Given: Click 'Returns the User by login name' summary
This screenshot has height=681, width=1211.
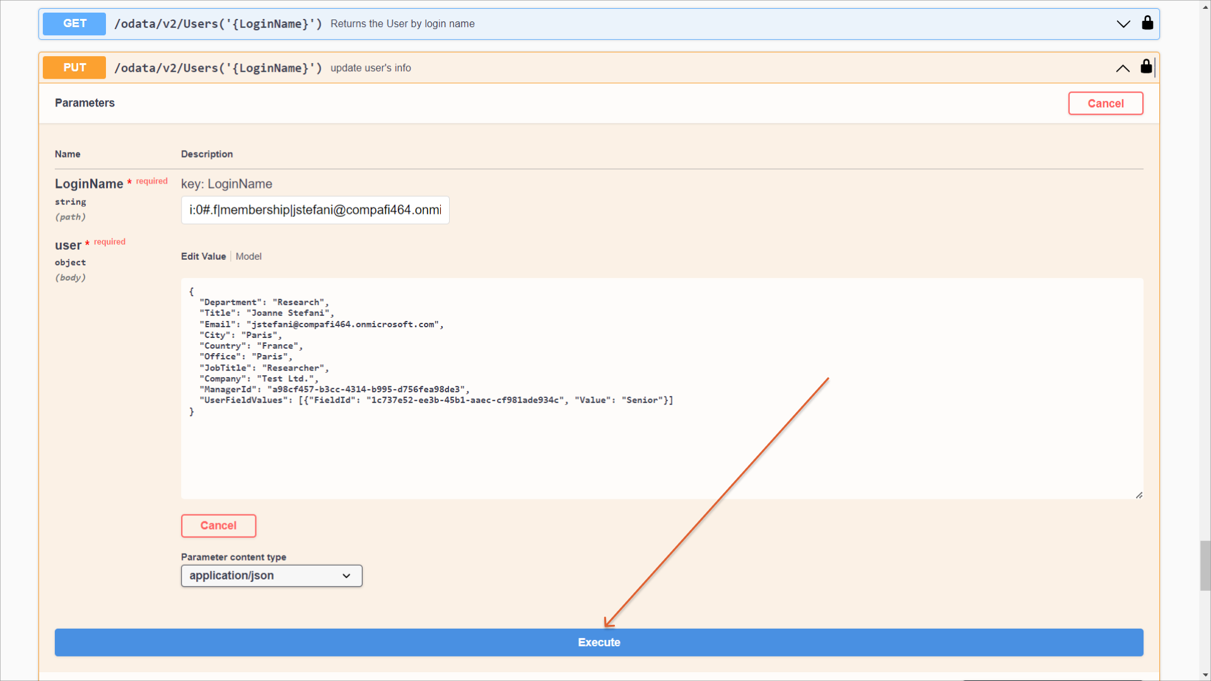Looking at the screenshot, I should coord(402,24).
